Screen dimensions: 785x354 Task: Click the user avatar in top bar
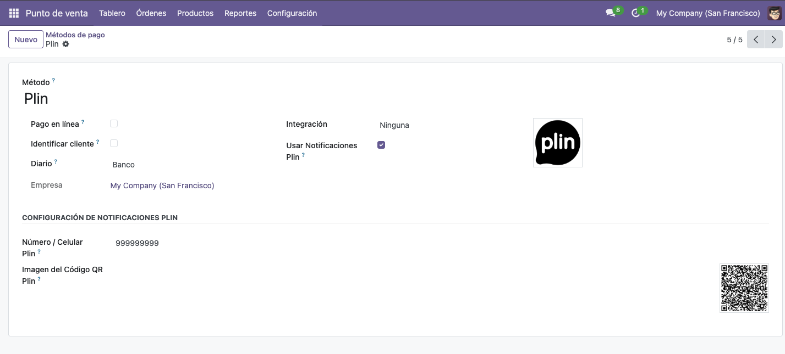pos(774,13)
